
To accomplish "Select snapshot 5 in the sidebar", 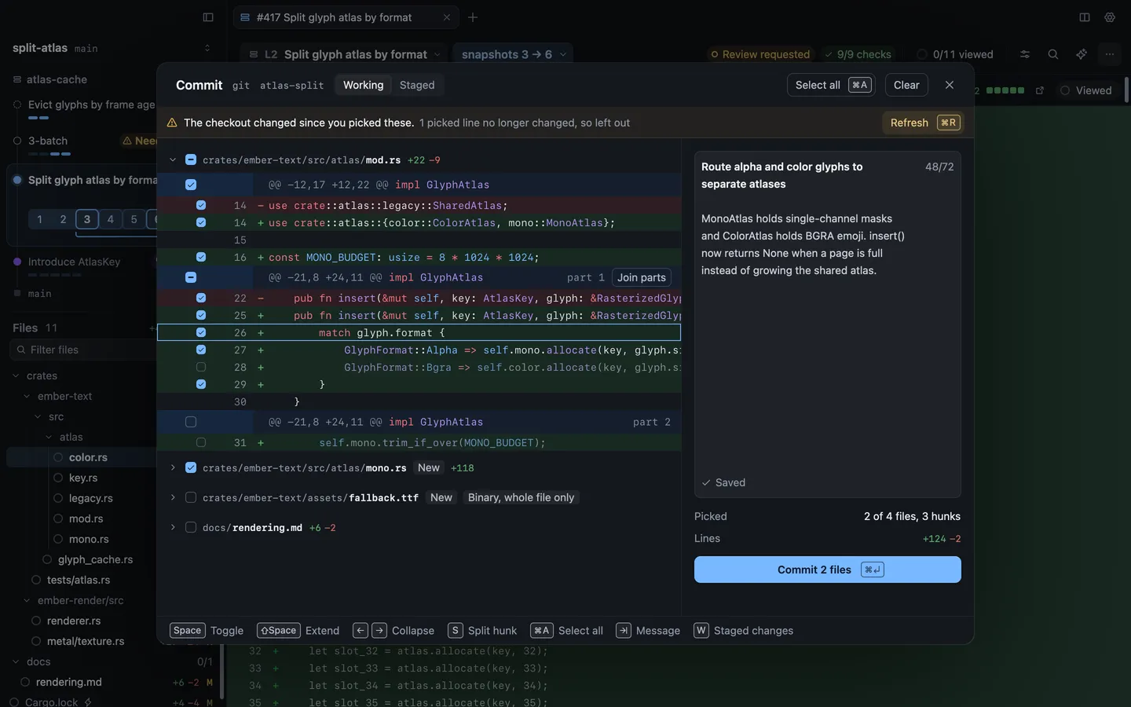I will [x=134, y=219].
